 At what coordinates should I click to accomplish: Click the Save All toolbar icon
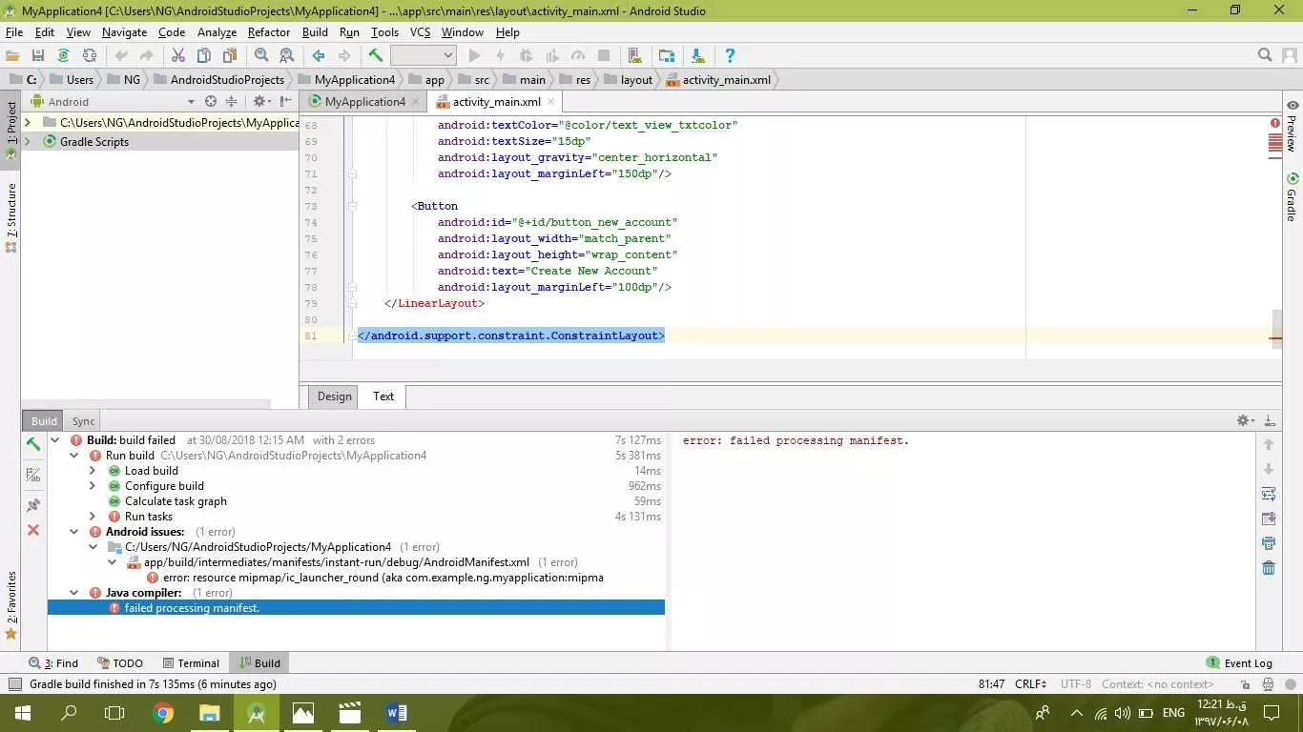pyautogui.click(x=38, y=56)
